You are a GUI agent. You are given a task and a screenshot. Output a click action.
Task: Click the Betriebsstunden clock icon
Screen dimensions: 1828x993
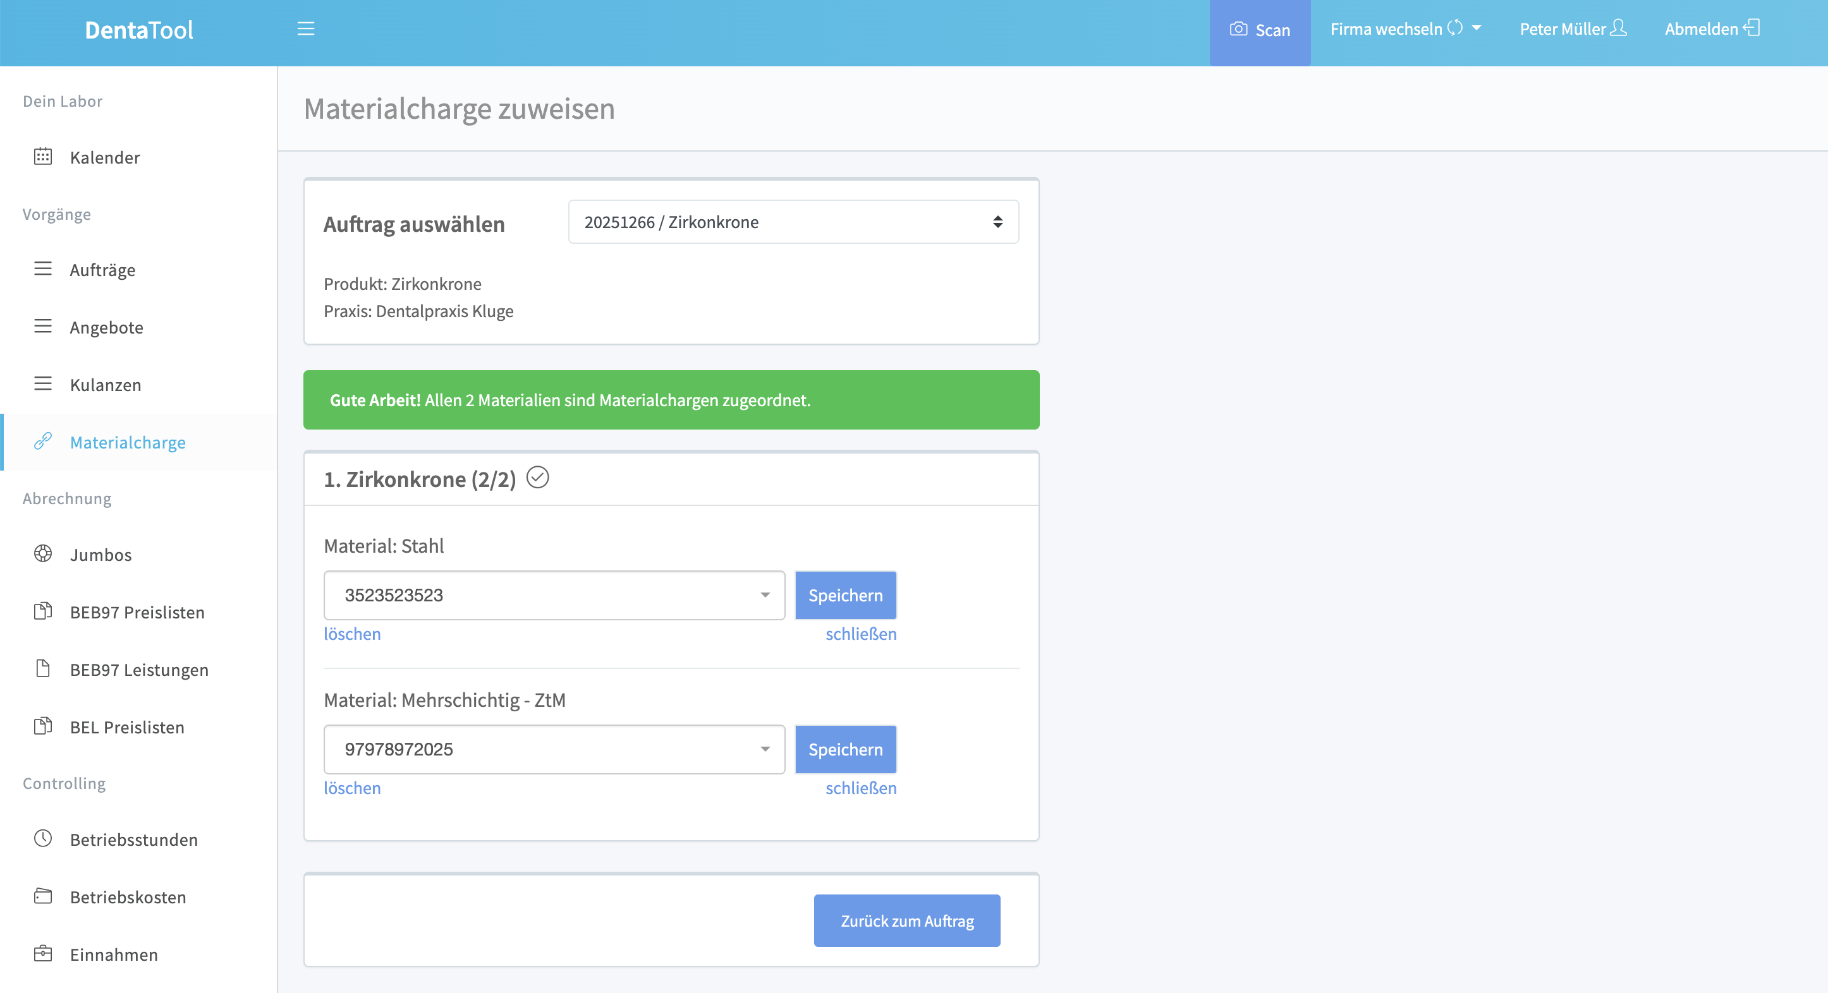pos(43,838)
